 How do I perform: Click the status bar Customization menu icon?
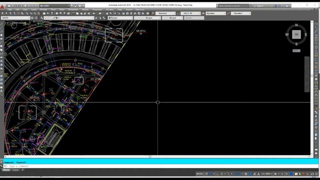pyautogui.click(x=316, y=174)
